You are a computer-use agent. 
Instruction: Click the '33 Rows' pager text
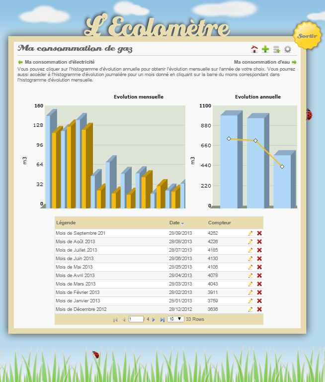195,319
